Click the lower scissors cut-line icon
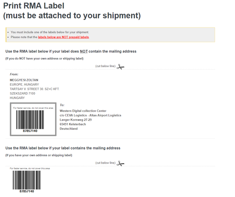 tap(120, 163)
